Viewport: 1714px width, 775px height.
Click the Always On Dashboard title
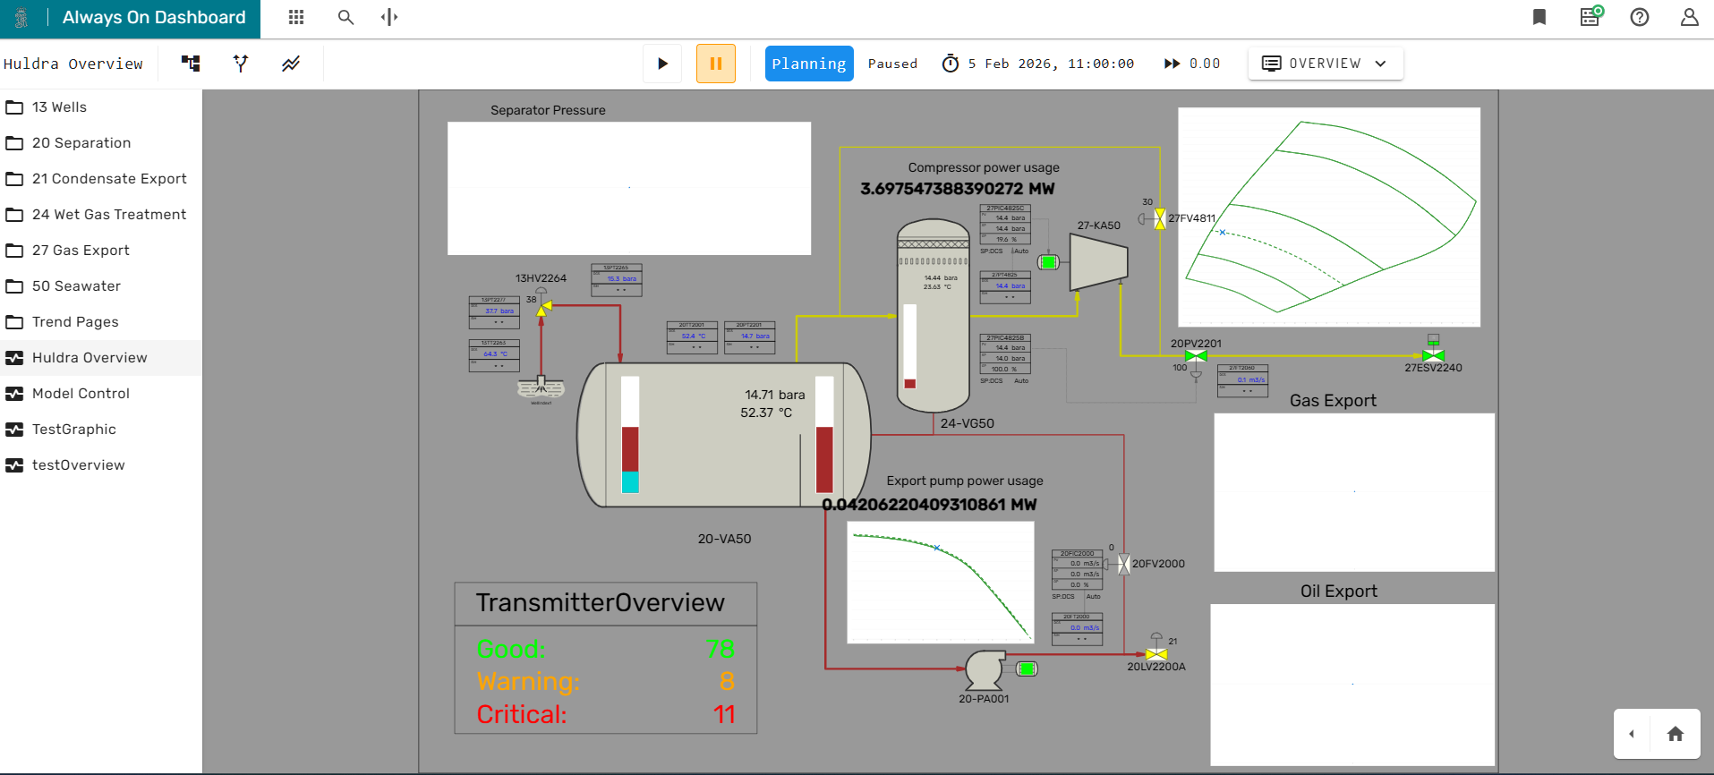tap(153, 18)
